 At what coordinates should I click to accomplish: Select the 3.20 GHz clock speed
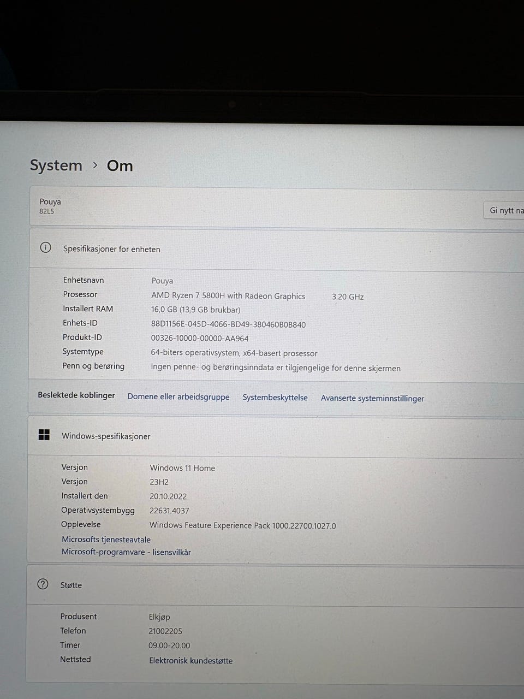tap(348, 297)
